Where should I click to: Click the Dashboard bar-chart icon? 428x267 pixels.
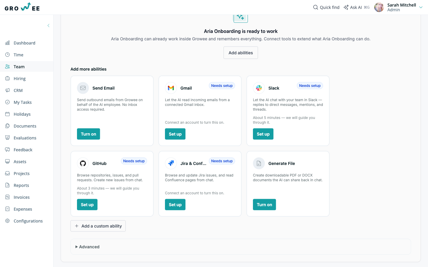tap(7, 43)
